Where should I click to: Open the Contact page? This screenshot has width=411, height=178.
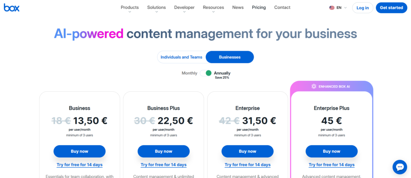pyautogui.click(x=282, y=8)
